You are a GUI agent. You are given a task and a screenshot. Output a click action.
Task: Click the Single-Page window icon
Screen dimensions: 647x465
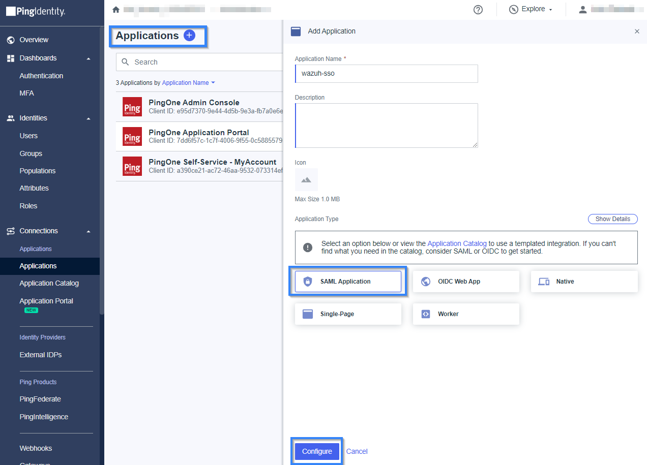pos(307,314)
